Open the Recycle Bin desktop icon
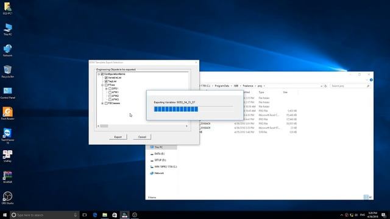 tap(7, 72)
